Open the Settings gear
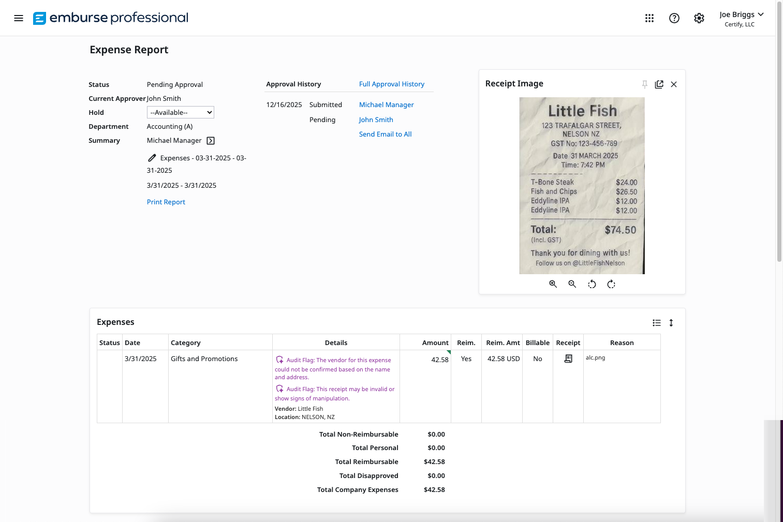 click(699, 18)
